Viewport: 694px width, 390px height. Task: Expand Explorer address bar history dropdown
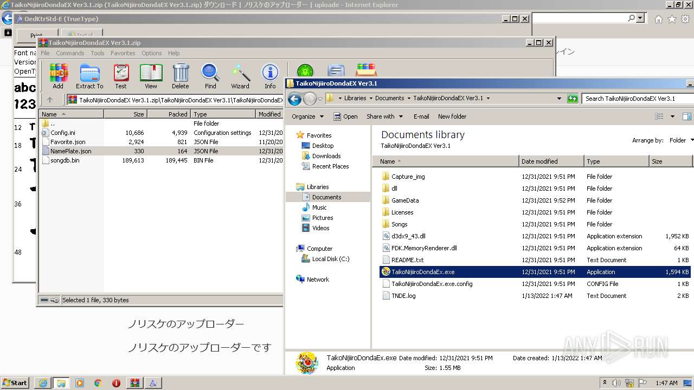click(x=559, y=99)
